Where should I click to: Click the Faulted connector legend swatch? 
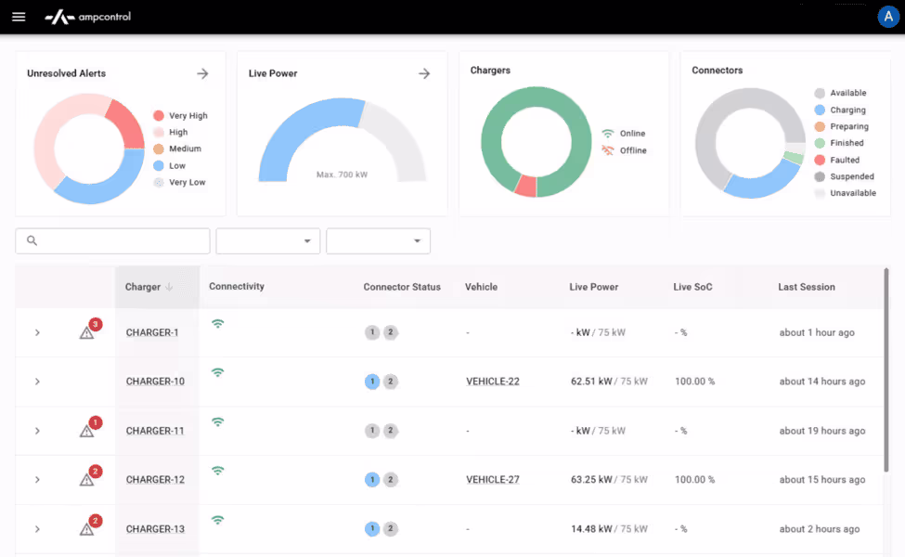(820, 160)
